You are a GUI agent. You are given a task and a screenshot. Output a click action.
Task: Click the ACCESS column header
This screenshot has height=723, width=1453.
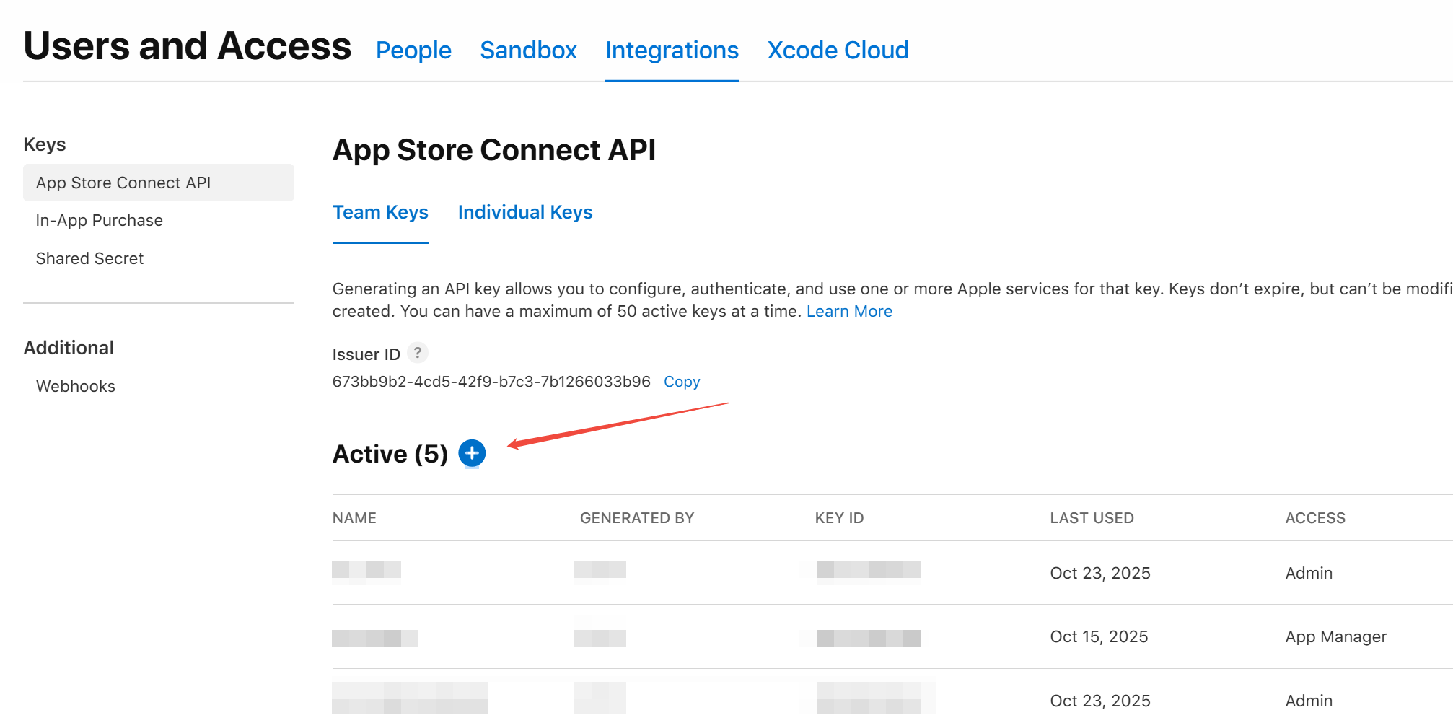1314,518
